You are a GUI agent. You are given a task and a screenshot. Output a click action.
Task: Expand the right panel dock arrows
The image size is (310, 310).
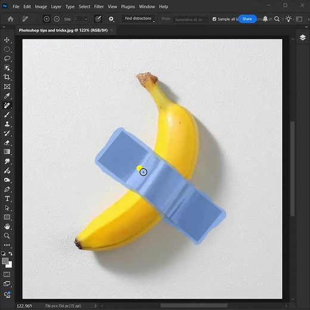[x=306, y=27]
